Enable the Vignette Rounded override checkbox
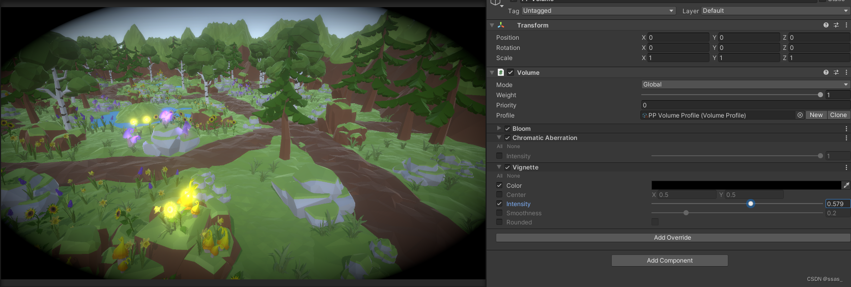Screen dimensions: 851x287 [499, 222]
